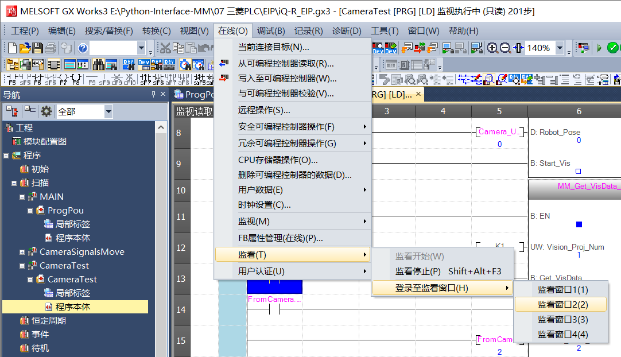Click the sF7 rising pulse contact icon
Viewport: 621px width, 357px height.
point(145,80)
